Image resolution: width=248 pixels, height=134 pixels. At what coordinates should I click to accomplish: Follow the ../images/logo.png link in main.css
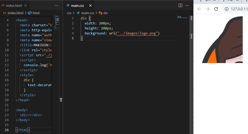[x=137, y=33]
